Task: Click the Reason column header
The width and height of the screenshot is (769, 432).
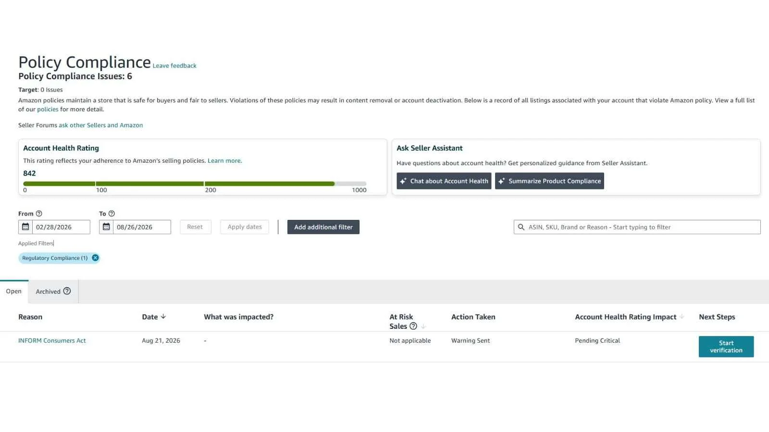Action: (x=30, y=317)
